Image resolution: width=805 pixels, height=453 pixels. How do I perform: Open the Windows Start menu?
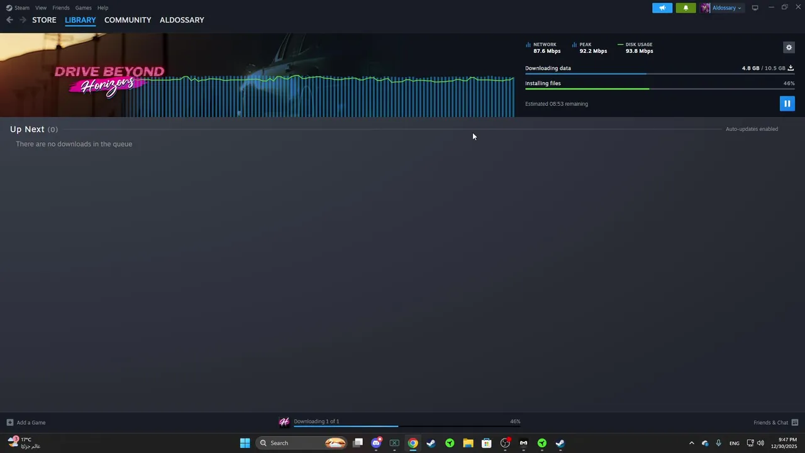click(x=245, y=443)
